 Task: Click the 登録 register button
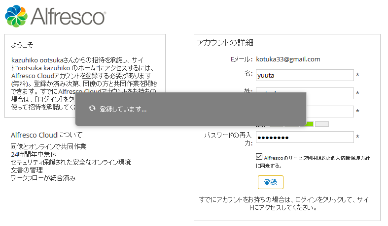pos(271,182)
